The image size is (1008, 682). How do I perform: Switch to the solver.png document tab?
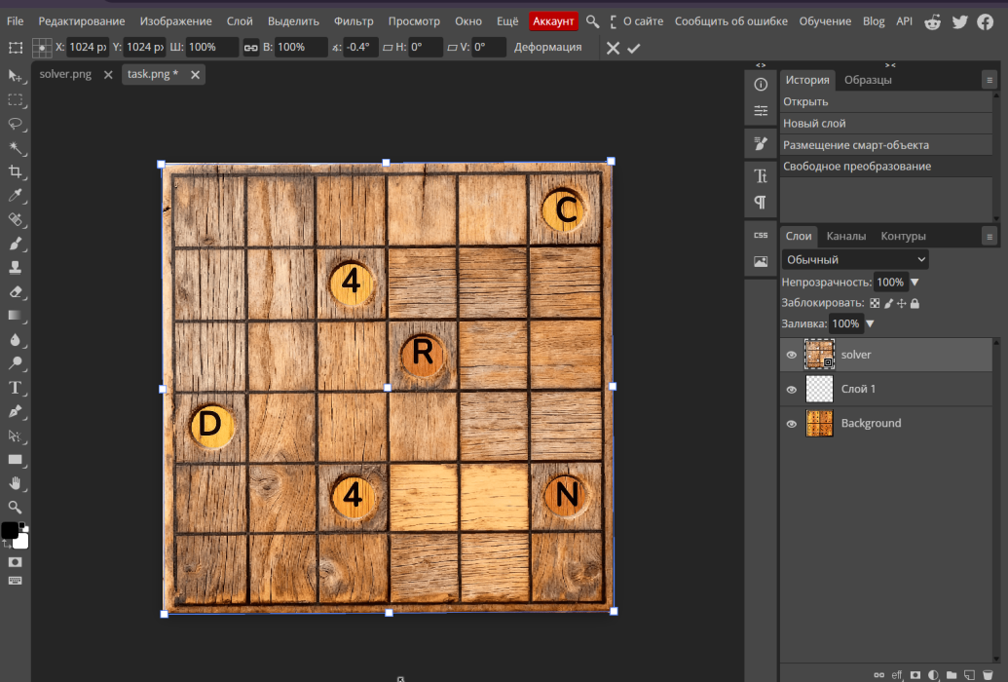pyautogui.click(x=65, y=74)
